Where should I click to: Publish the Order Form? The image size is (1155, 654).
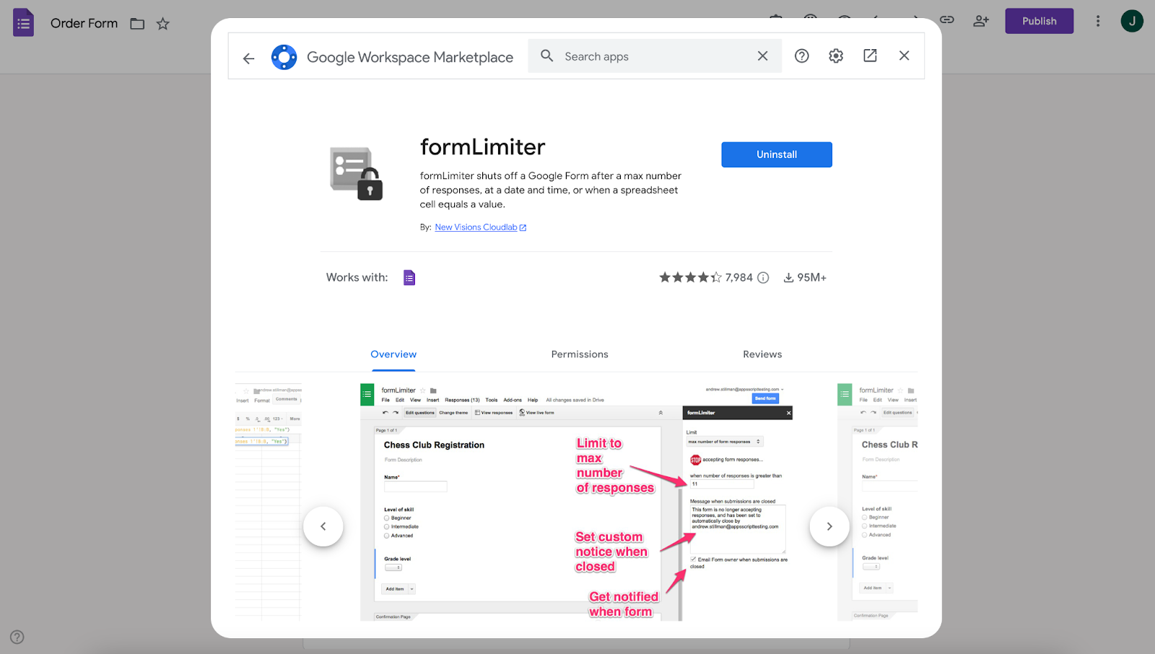[1039, 21]
